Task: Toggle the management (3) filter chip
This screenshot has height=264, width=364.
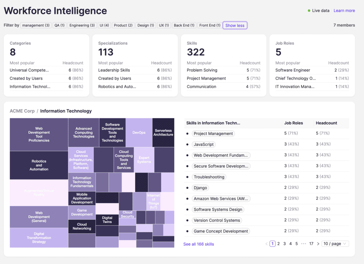Action: click(36, 25)
